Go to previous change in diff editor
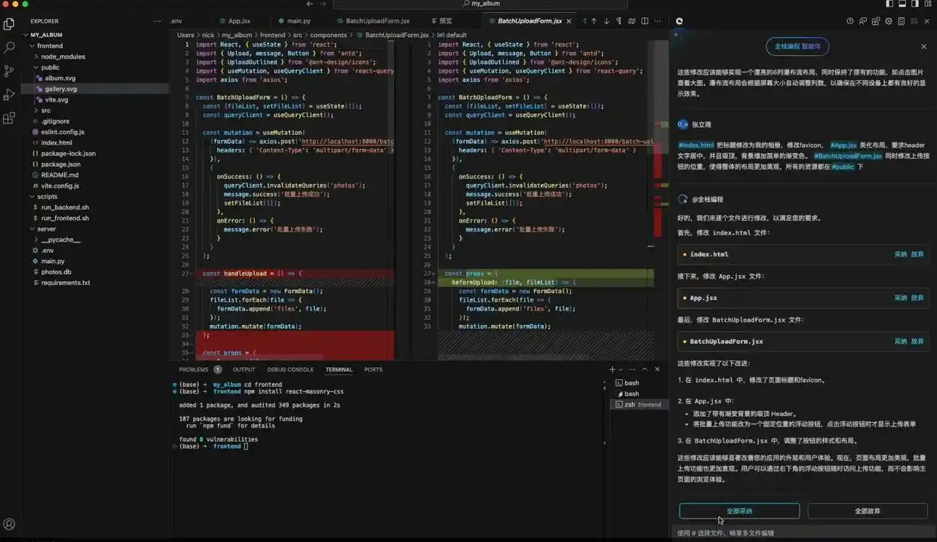This screenshot has width=937, height=542. coord(594,21)
